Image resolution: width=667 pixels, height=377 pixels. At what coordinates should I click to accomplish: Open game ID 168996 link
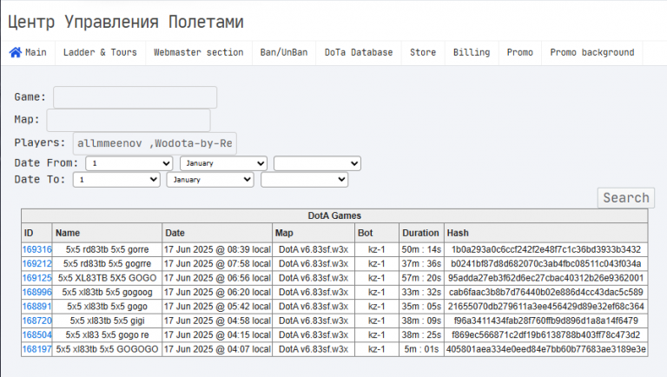[x=37, y=293]
